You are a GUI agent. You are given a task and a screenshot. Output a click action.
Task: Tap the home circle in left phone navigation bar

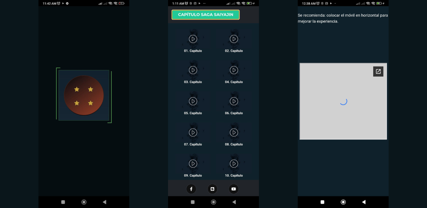coord(84,202)
